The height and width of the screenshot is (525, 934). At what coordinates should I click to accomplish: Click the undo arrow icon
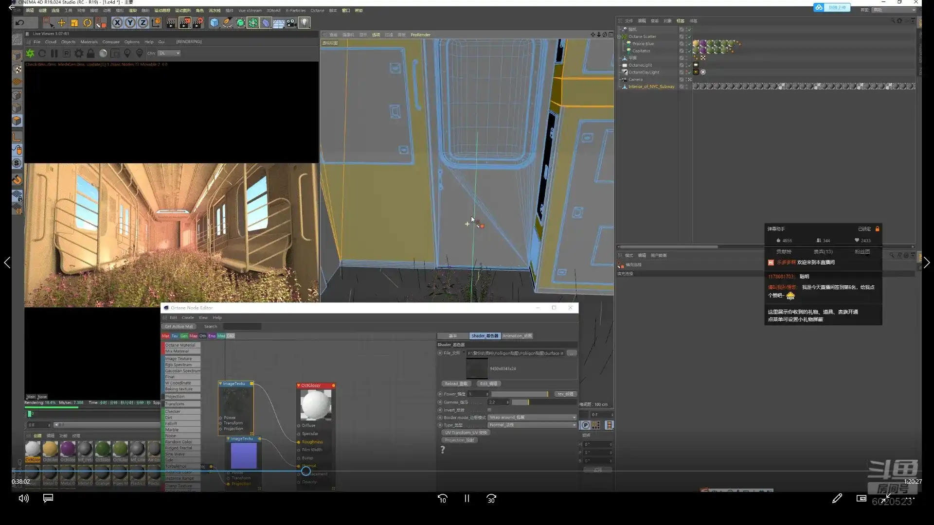(19, 23)
